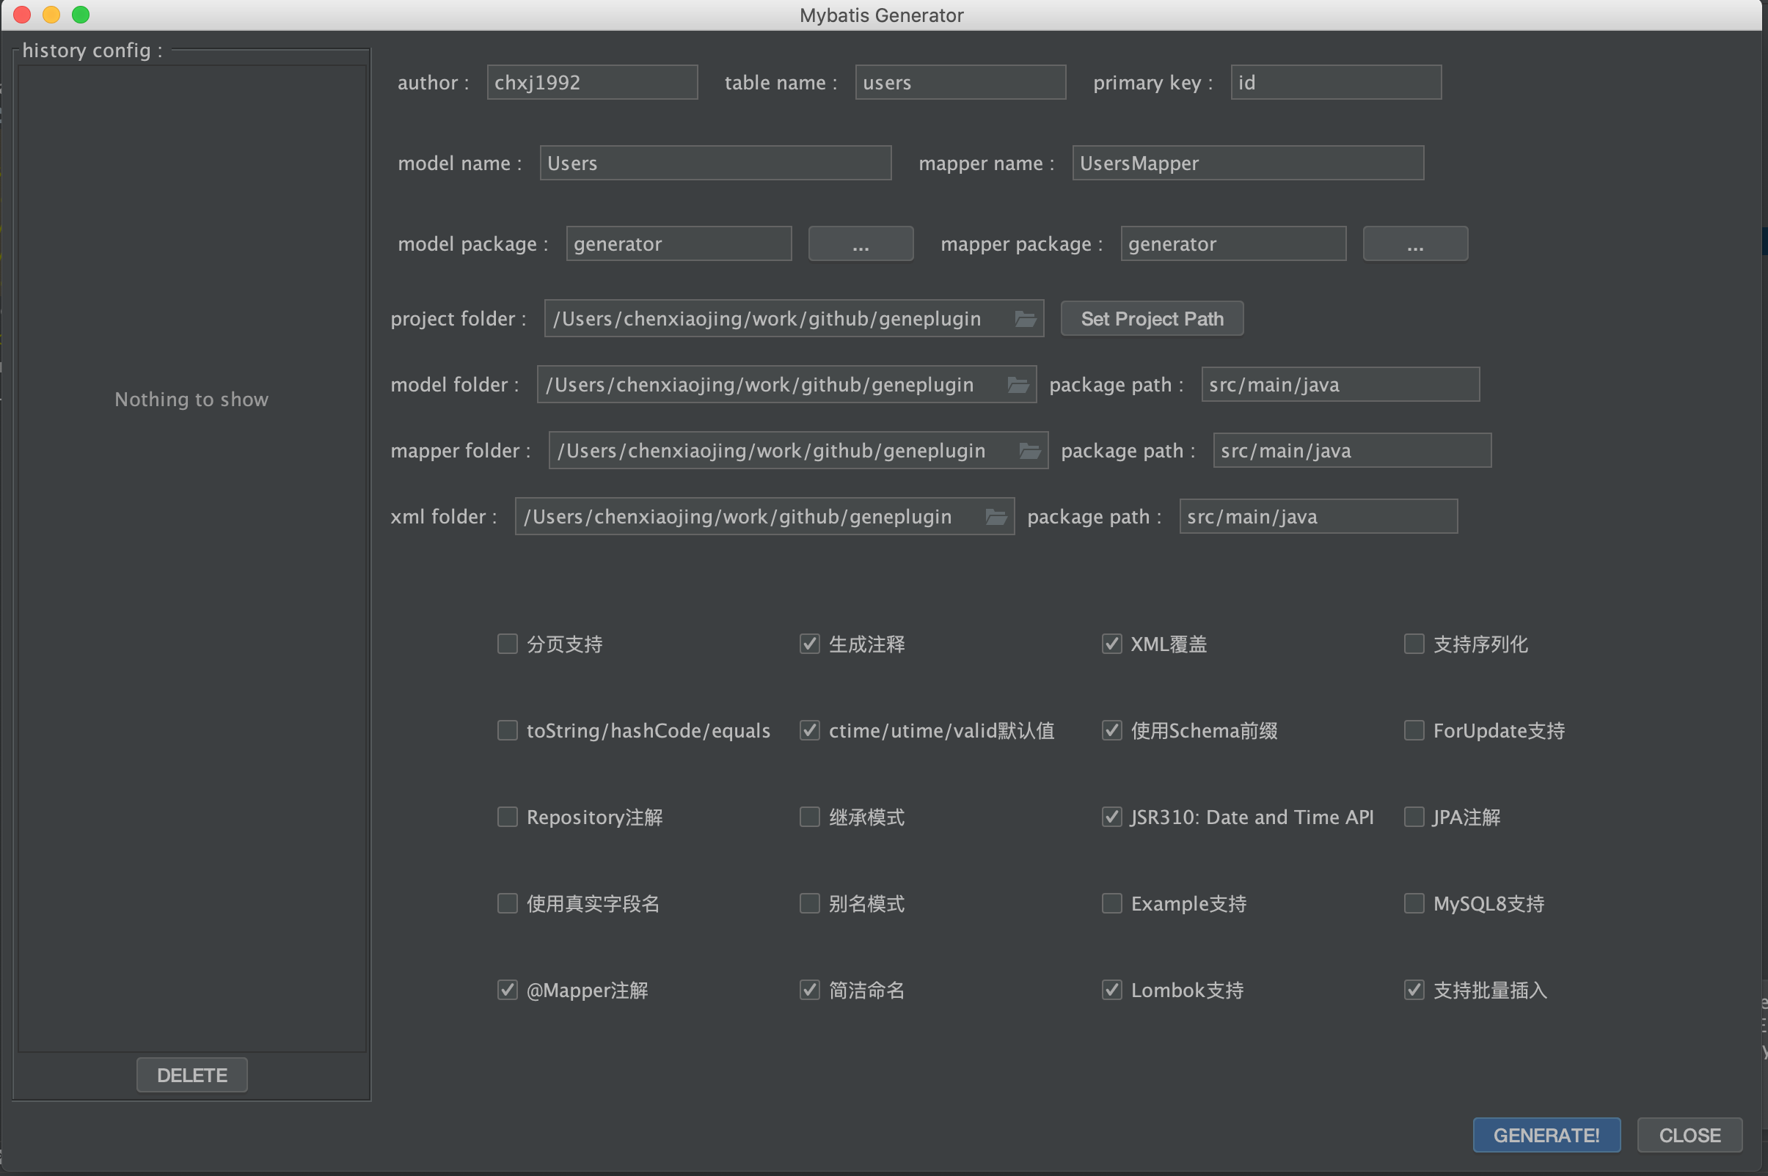
Task: Open model package chooser ellipsis button
Action: [860, 244]
